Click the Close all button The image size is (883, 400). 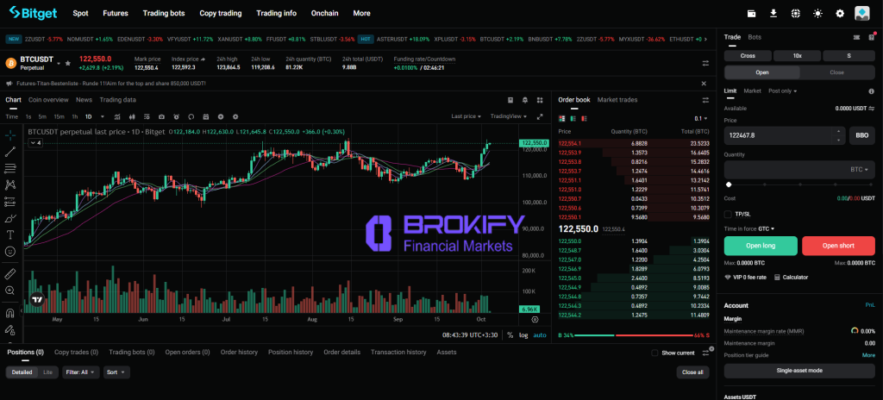691,372
